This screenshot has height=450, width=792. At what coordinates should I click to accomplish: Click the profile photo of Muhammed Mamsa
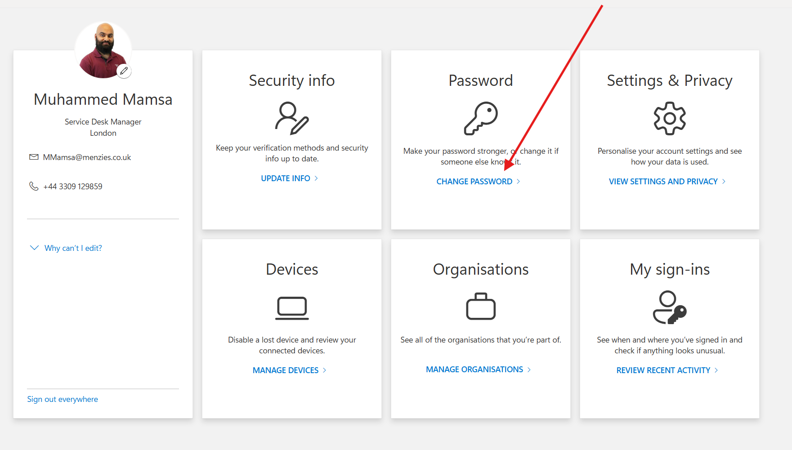[x=103, y=49]
